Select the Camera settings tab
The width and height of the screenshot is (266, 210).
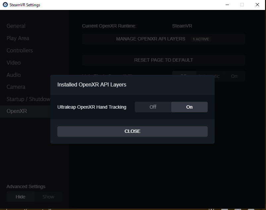(16, 87)
